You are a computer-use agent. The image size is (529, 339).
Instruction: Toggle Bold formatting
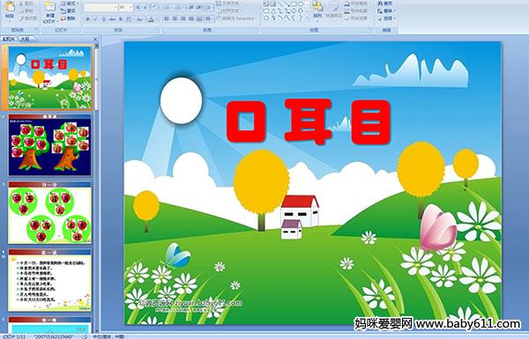click(87, 19)
